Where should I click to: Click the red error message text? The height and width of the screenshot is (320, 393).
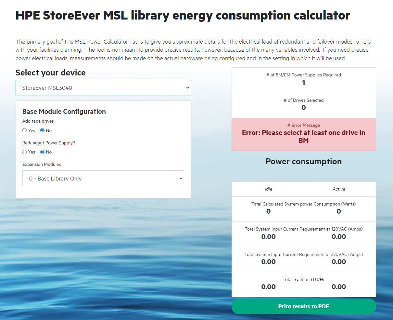(x=304, y=137)
